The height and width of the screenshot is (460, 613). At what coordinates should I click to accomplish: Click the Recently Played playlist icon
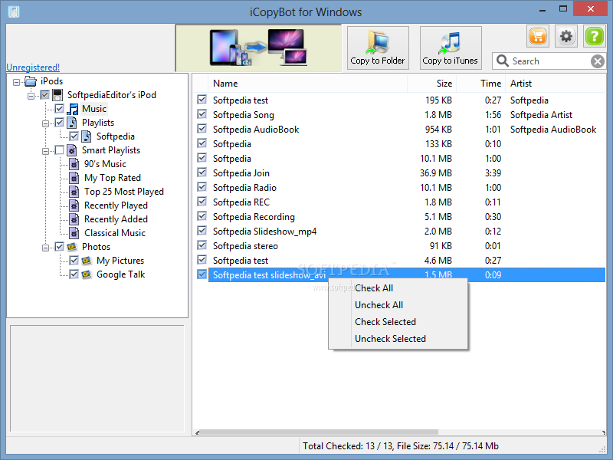(x=74, y=205)
